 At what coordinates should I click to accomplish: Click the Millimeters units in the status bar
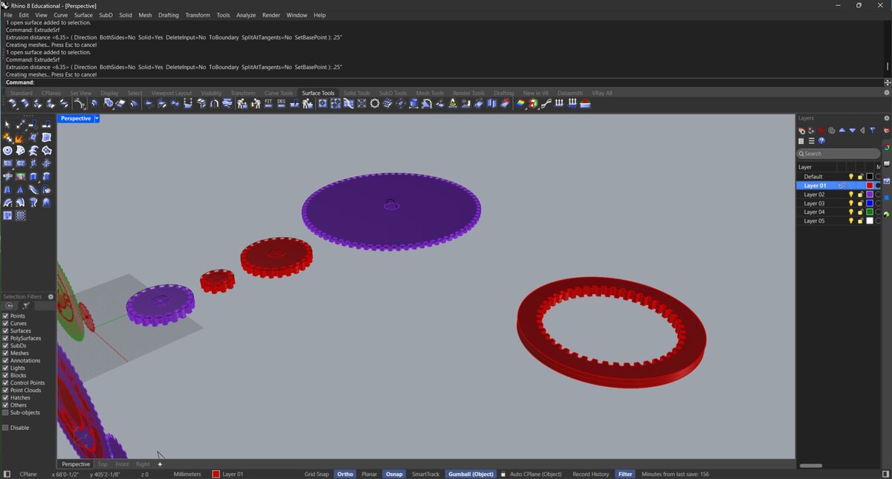point(187,474)
